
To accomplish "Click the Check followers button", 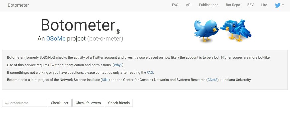I will 88,103.
